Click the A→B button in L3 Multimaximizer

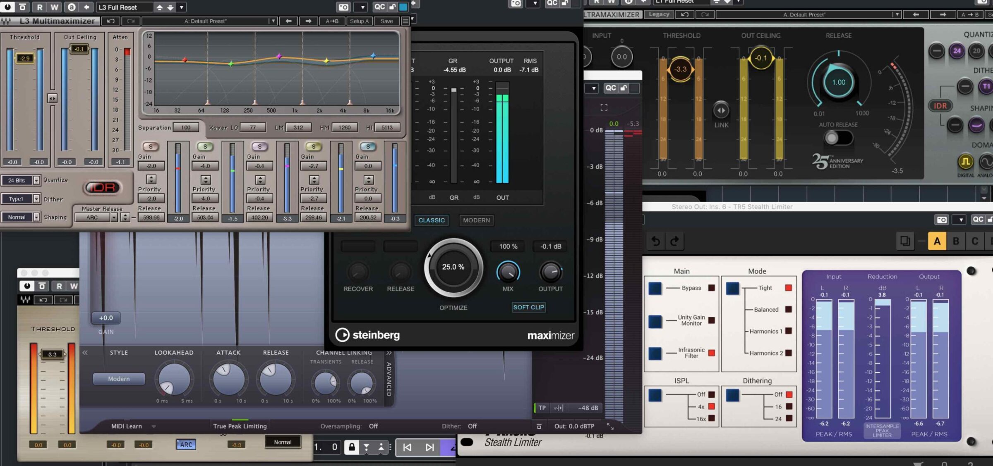click(x=331, y=21)
